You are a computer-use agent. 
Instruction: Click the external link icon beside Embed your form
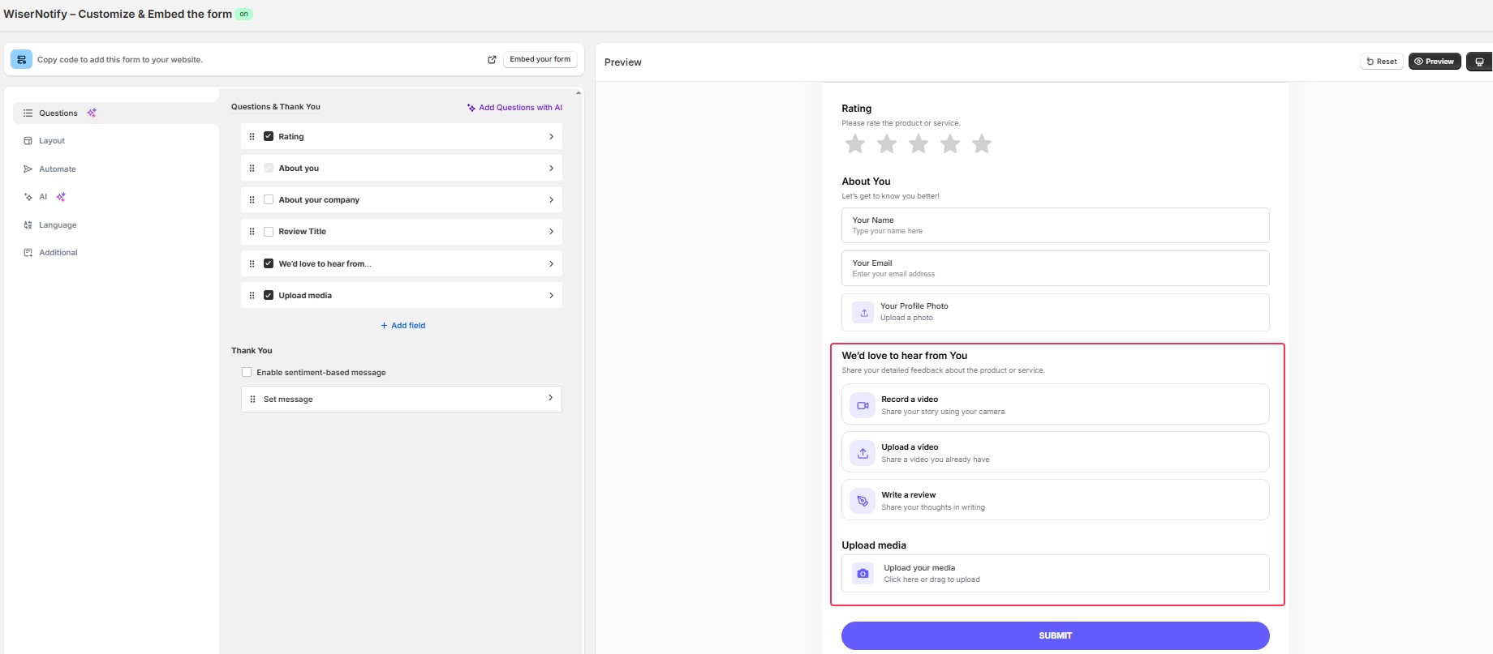[492, 59]
